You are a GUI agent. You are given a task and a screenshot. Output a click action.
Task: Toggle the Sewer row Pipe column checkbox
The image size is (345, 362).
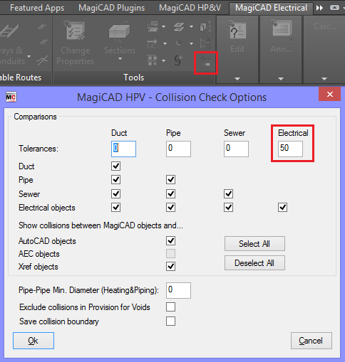[170, 193]
